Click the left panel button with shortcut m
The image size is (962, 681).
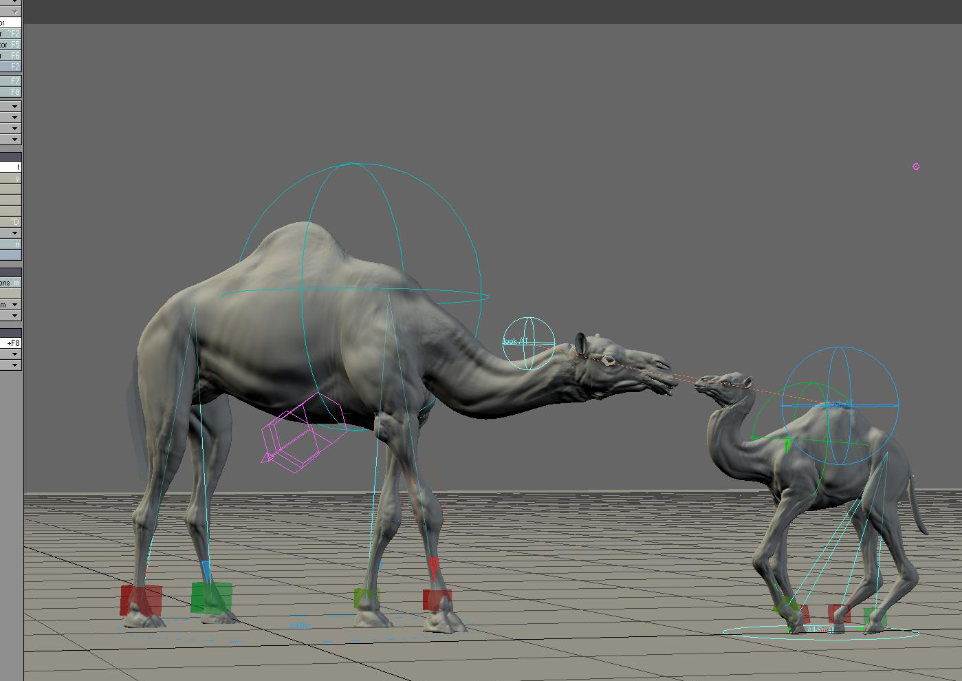coord(10,283)
